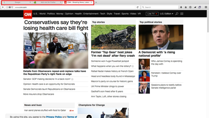Switch to the Google tab
The height and width of the screenshot is (118, 209).
(x=17, y=2)
